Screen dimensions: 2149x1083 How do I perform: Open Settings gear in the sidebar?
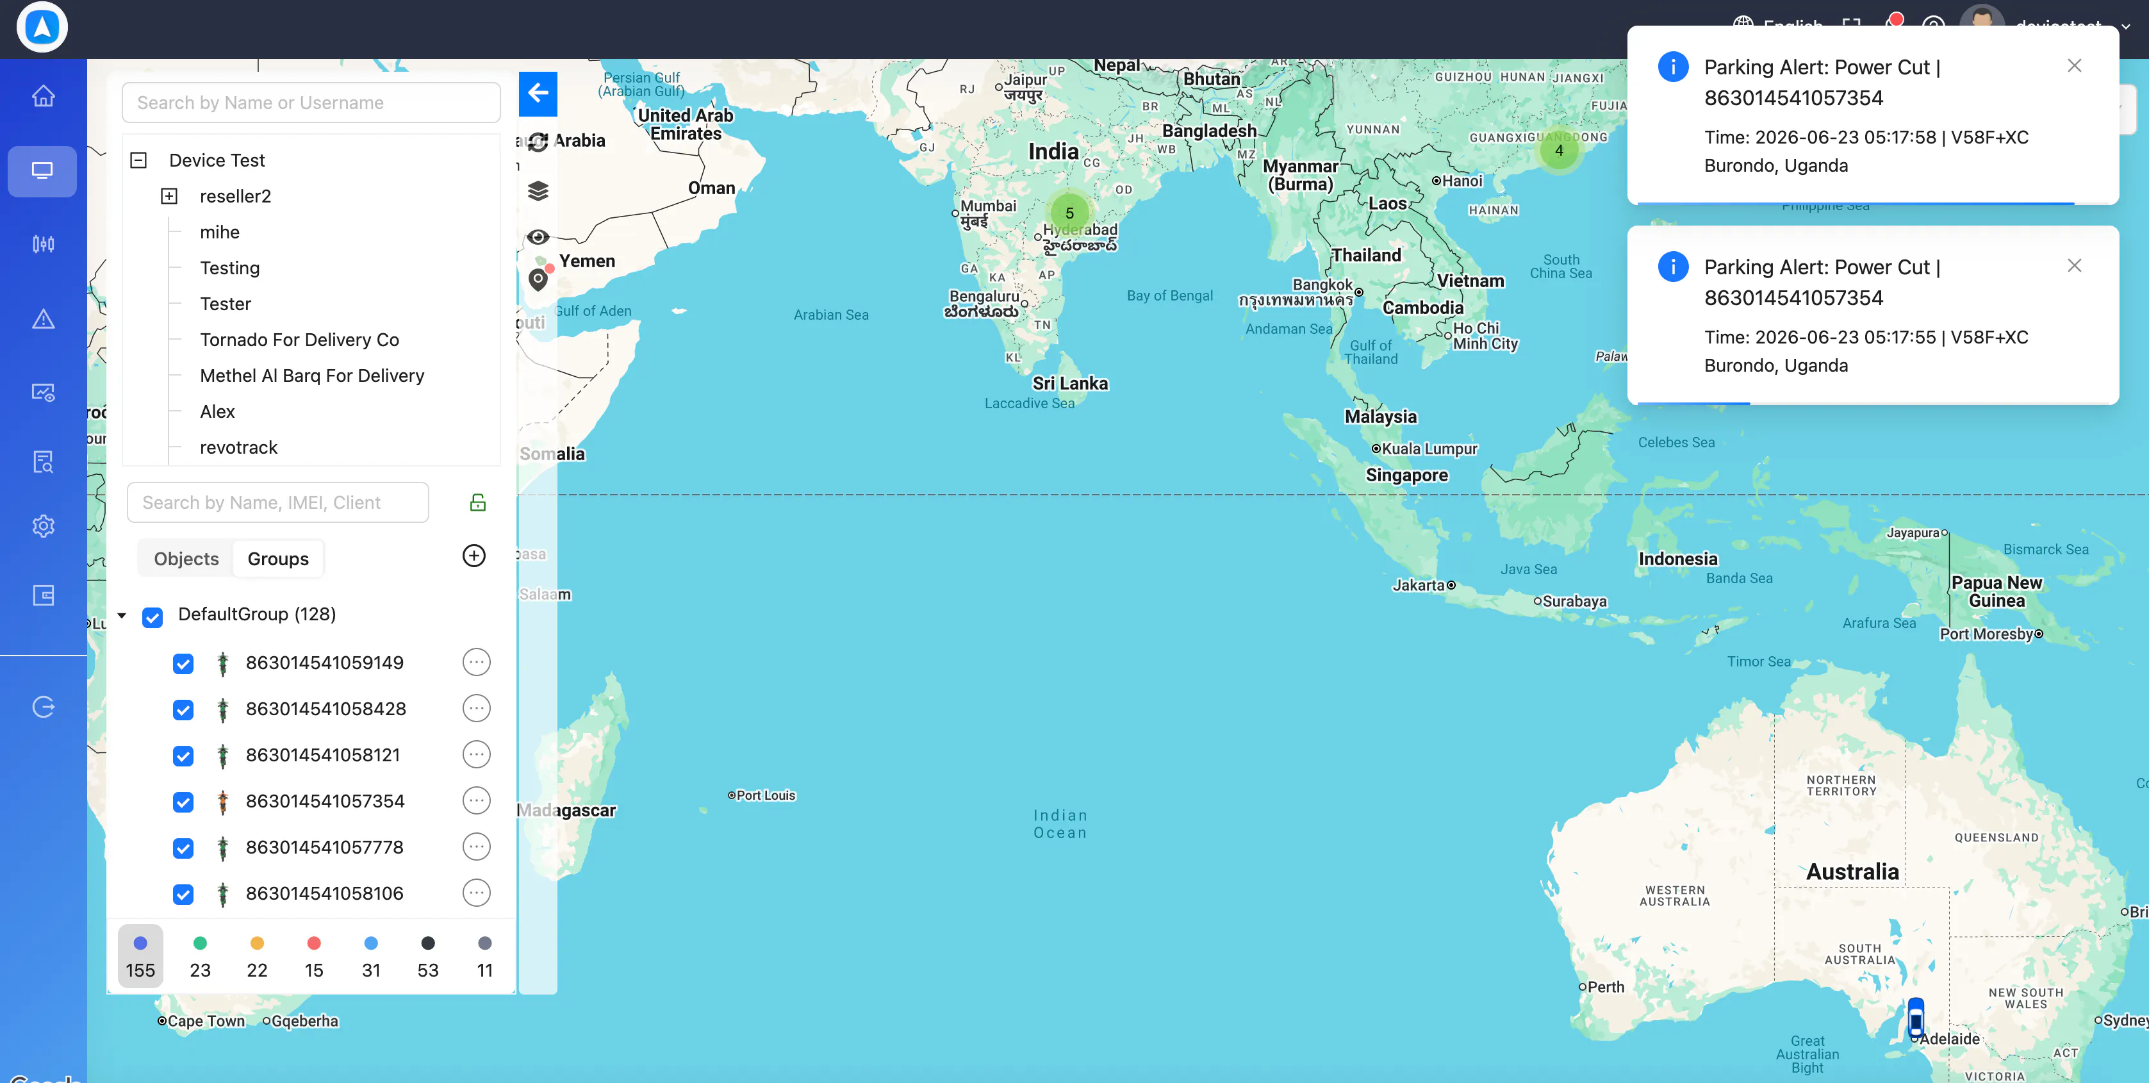point(44,525)
